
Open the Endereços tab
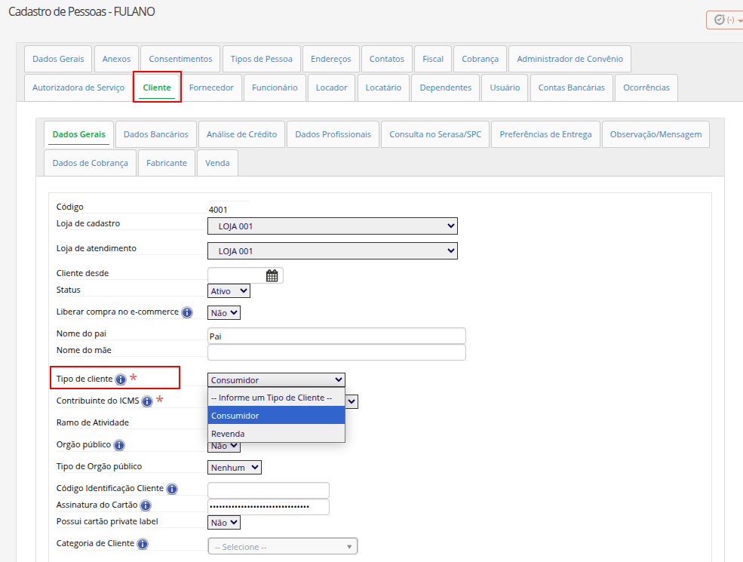coord(330,60)
